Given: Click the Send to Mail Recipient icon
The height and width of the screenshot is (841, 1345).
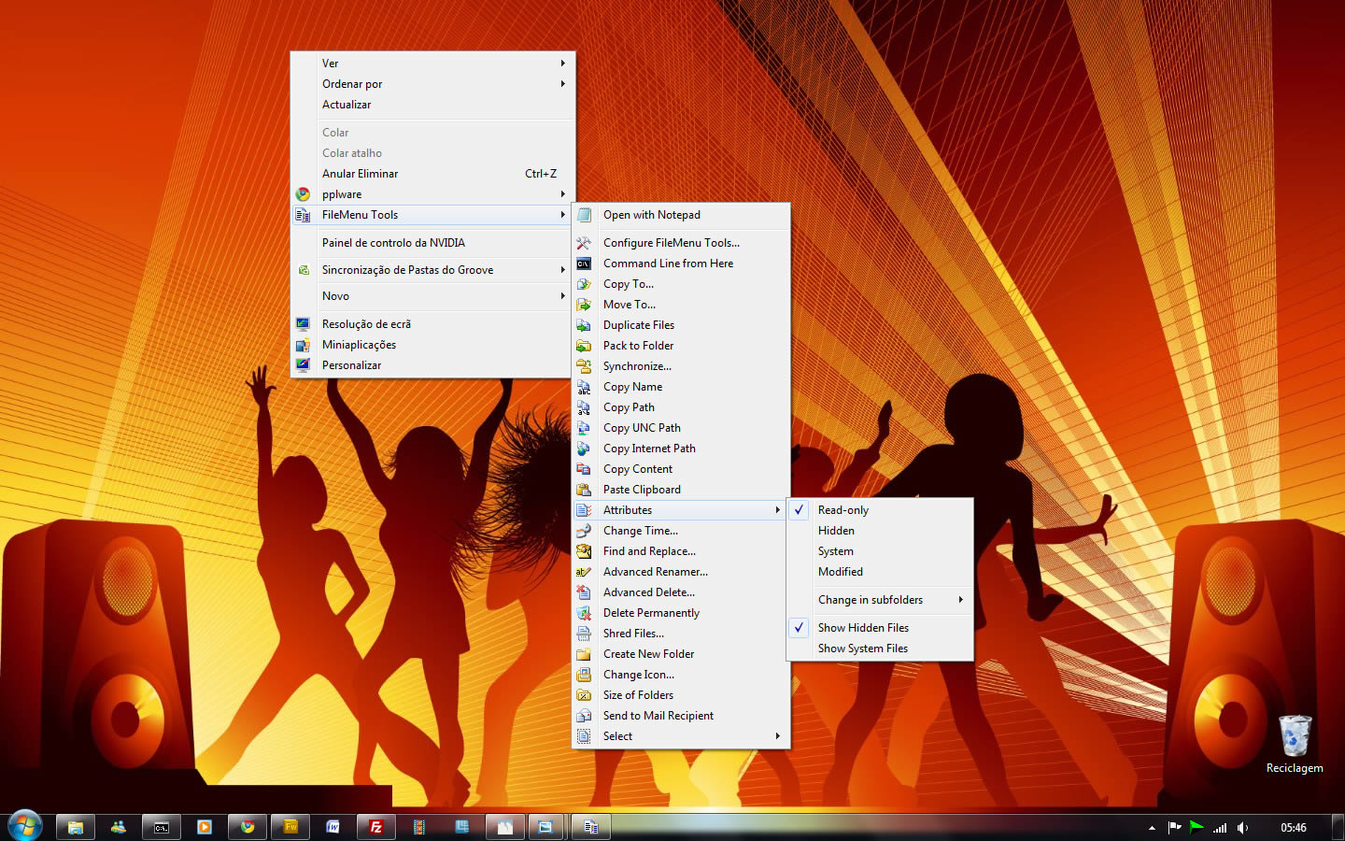Looking at the screenshot, I should [584, 716].
